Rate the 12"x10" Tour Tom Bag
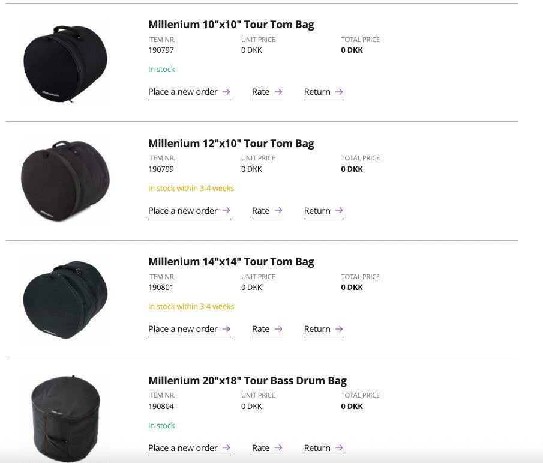Image resolution: width=543 pixels, height=463 pixels. coord(267,211)
